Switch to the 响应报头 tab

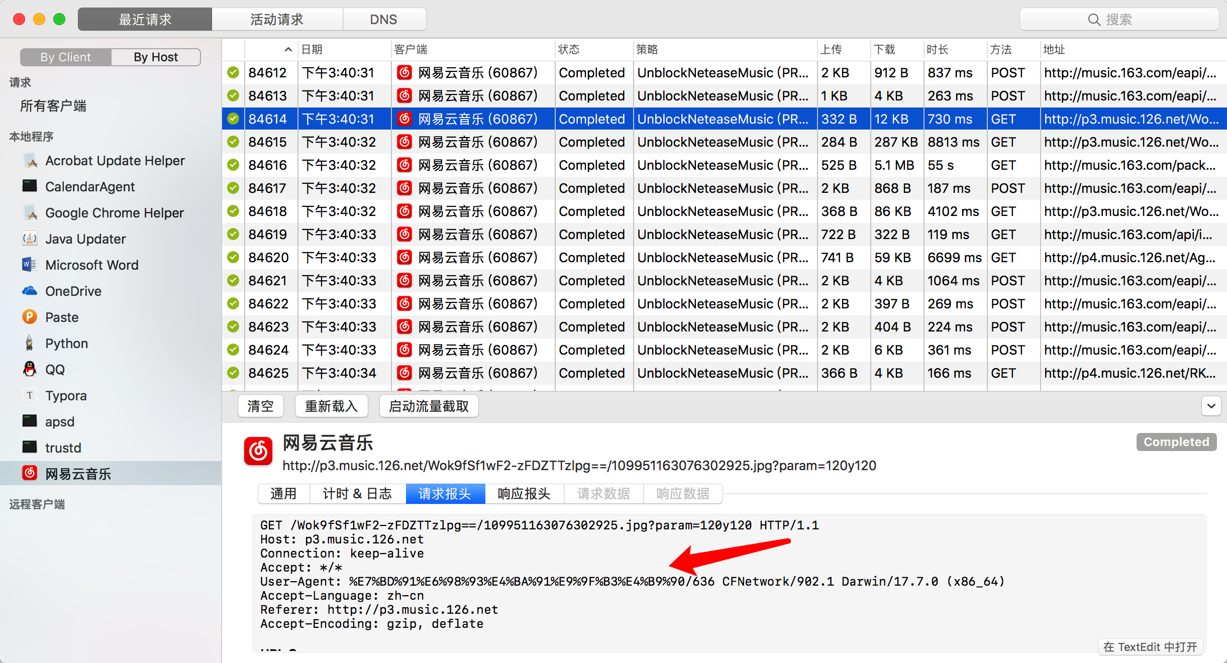tap(524, 494)
